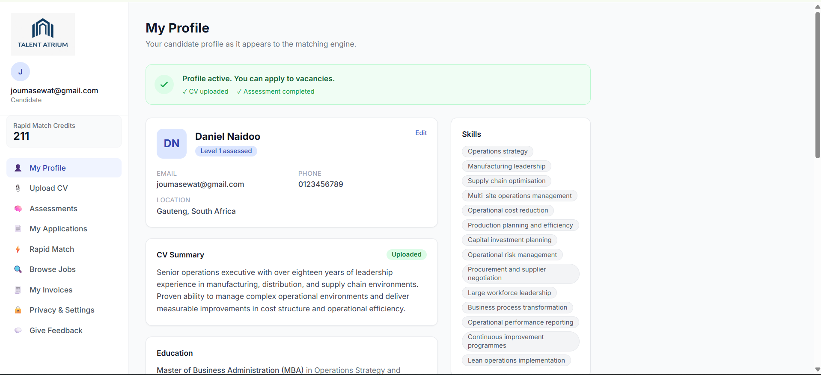Click Large workforce leadership tag
This screenshot has width=821, height=375.
click(509, 293)
